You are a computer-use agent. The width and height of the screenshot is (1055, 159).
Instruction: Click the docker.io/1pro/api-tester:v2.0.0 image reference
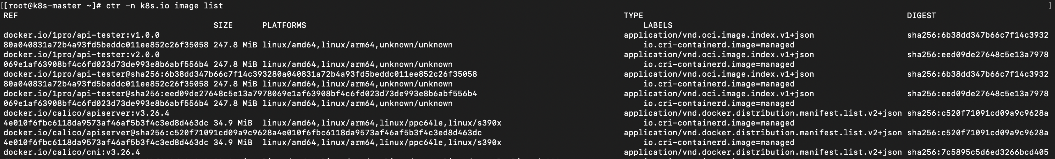point(82,54)
